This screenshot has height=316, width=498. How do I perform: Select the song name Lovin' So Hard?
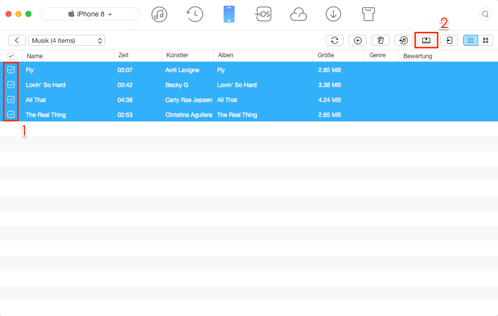coord(46,85)
